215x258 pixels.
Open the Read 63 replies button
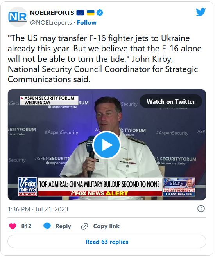click(107, 242)
